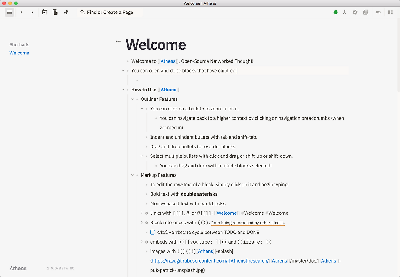The width and height of the screenshot is (400, 277).
Task: Open the settings gear icon
Action: click(355, 12)
